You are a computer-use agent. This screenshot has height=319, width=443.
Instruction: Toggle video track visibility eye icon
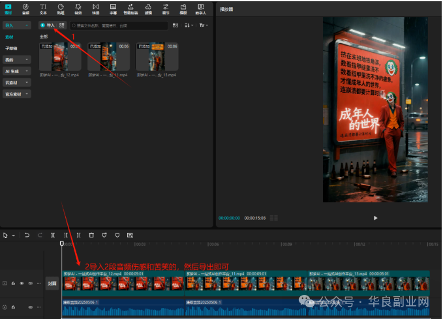pos(22,284)
